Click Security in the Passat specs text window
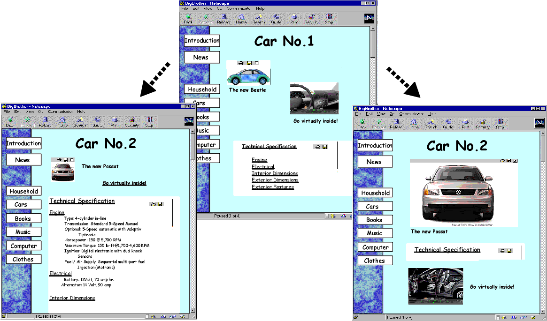The width and height of the screenshot is (547, 321). (x=132, y=122)
